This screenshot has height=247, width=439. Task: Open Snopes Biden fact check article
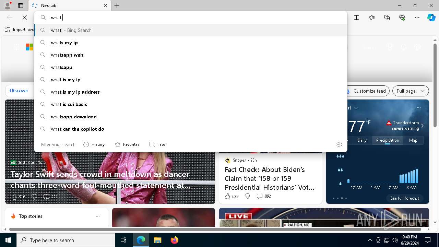point(270,178)
